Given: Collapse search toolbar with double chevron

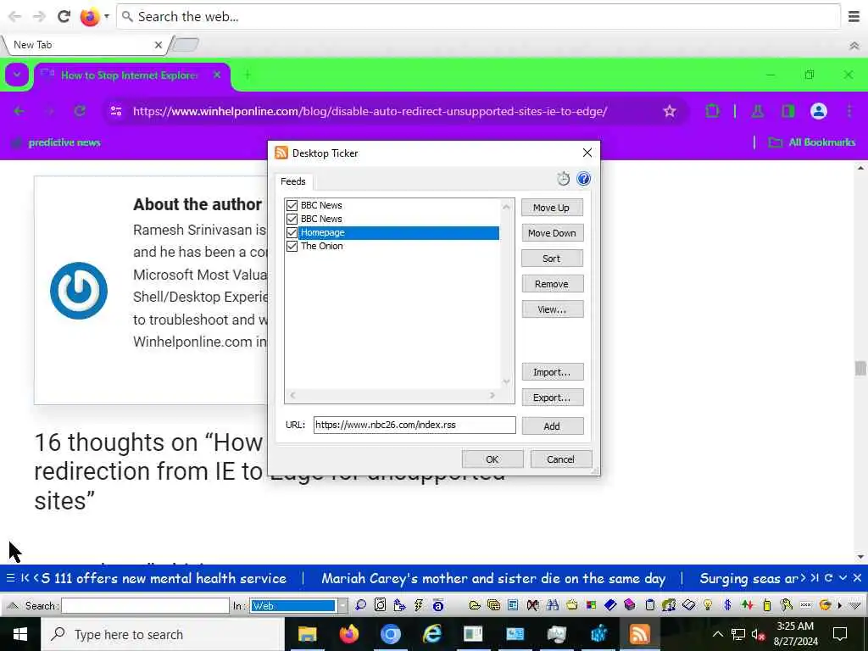Looking at the screenshot, I should (854, 605).
